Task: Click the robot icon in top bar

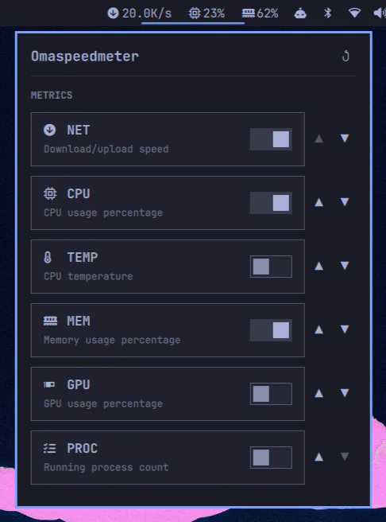Action: point(300,14)
